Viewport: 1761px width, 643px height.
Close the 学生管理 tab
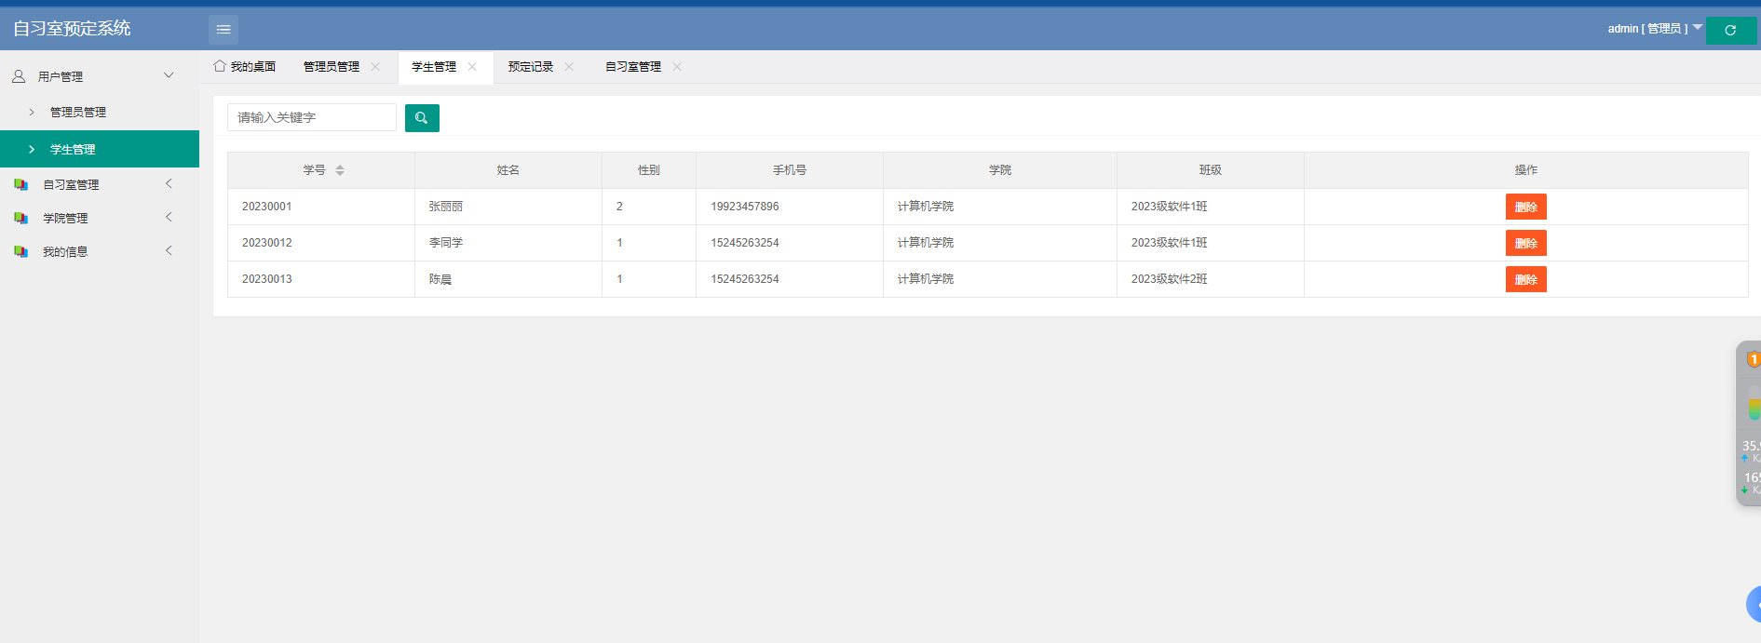coord(472,67)
